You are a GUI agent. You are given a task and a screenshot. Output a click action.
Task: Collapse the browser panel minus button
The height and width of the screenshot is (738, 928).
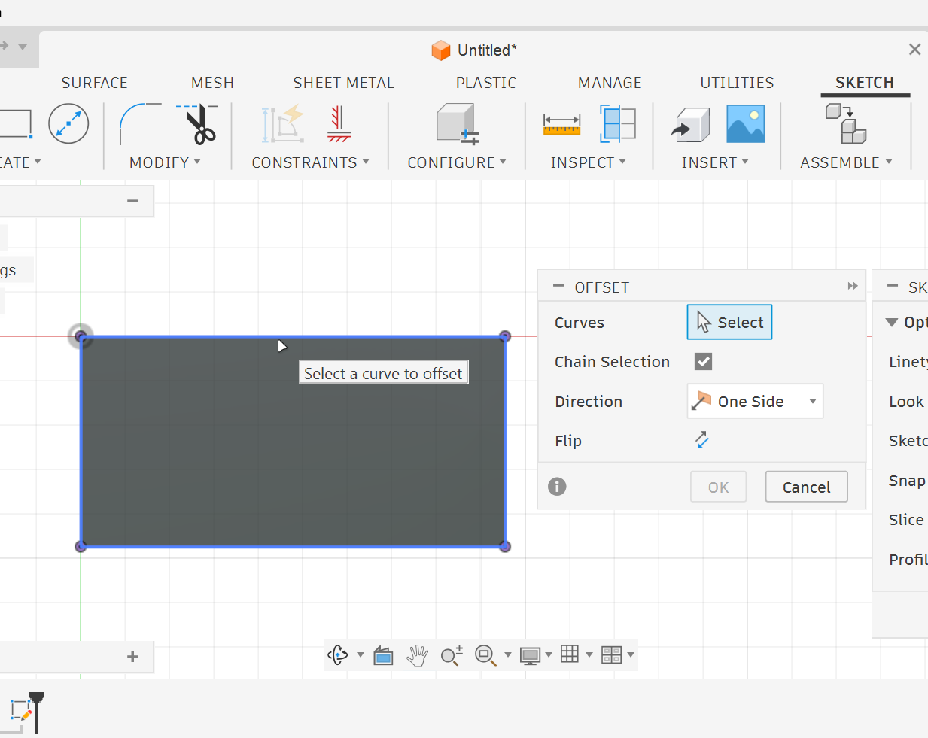pos(132,201)
